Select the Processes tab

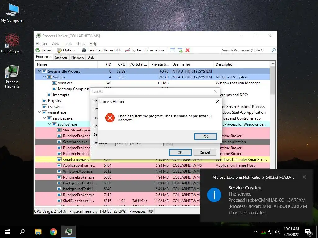tap(43, 57)
